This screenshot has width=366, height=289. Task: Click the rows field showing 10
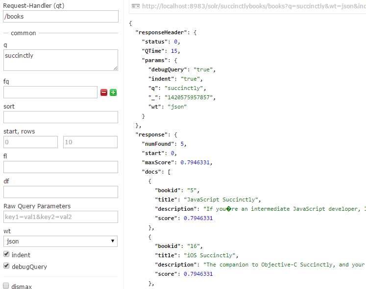tap(90, 142)
